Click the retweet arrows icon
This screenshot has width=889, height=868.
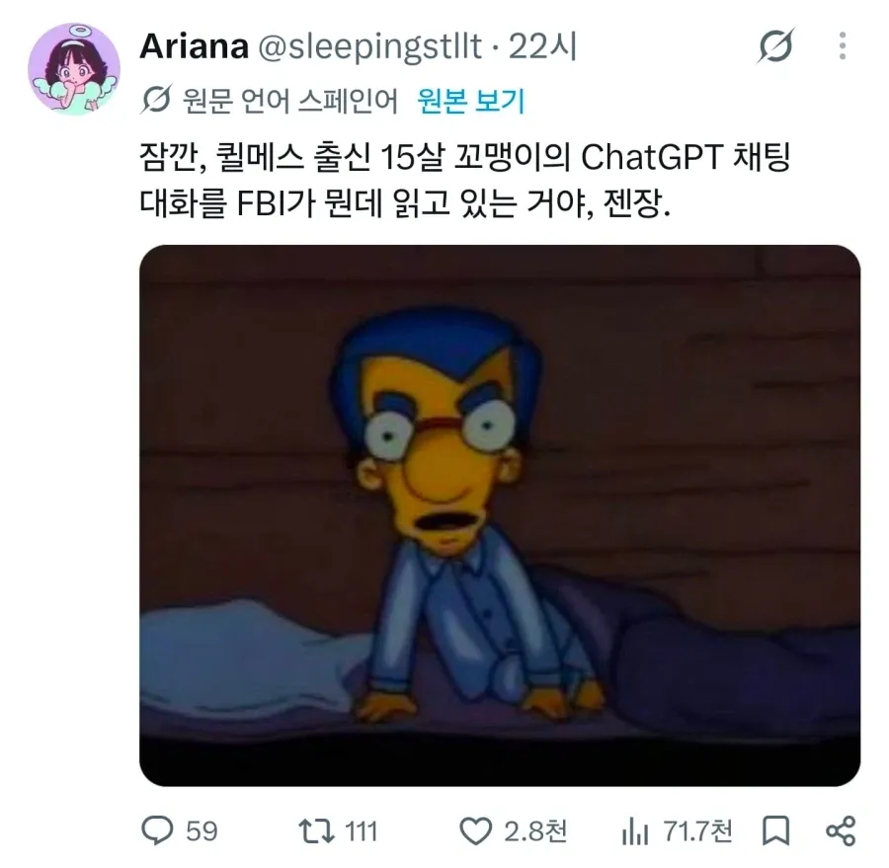click(317, 831)
